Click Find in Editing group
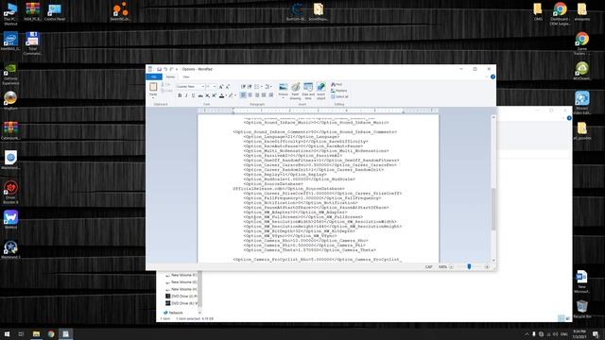Screen dimensions: 605x340 coord(337,84)
